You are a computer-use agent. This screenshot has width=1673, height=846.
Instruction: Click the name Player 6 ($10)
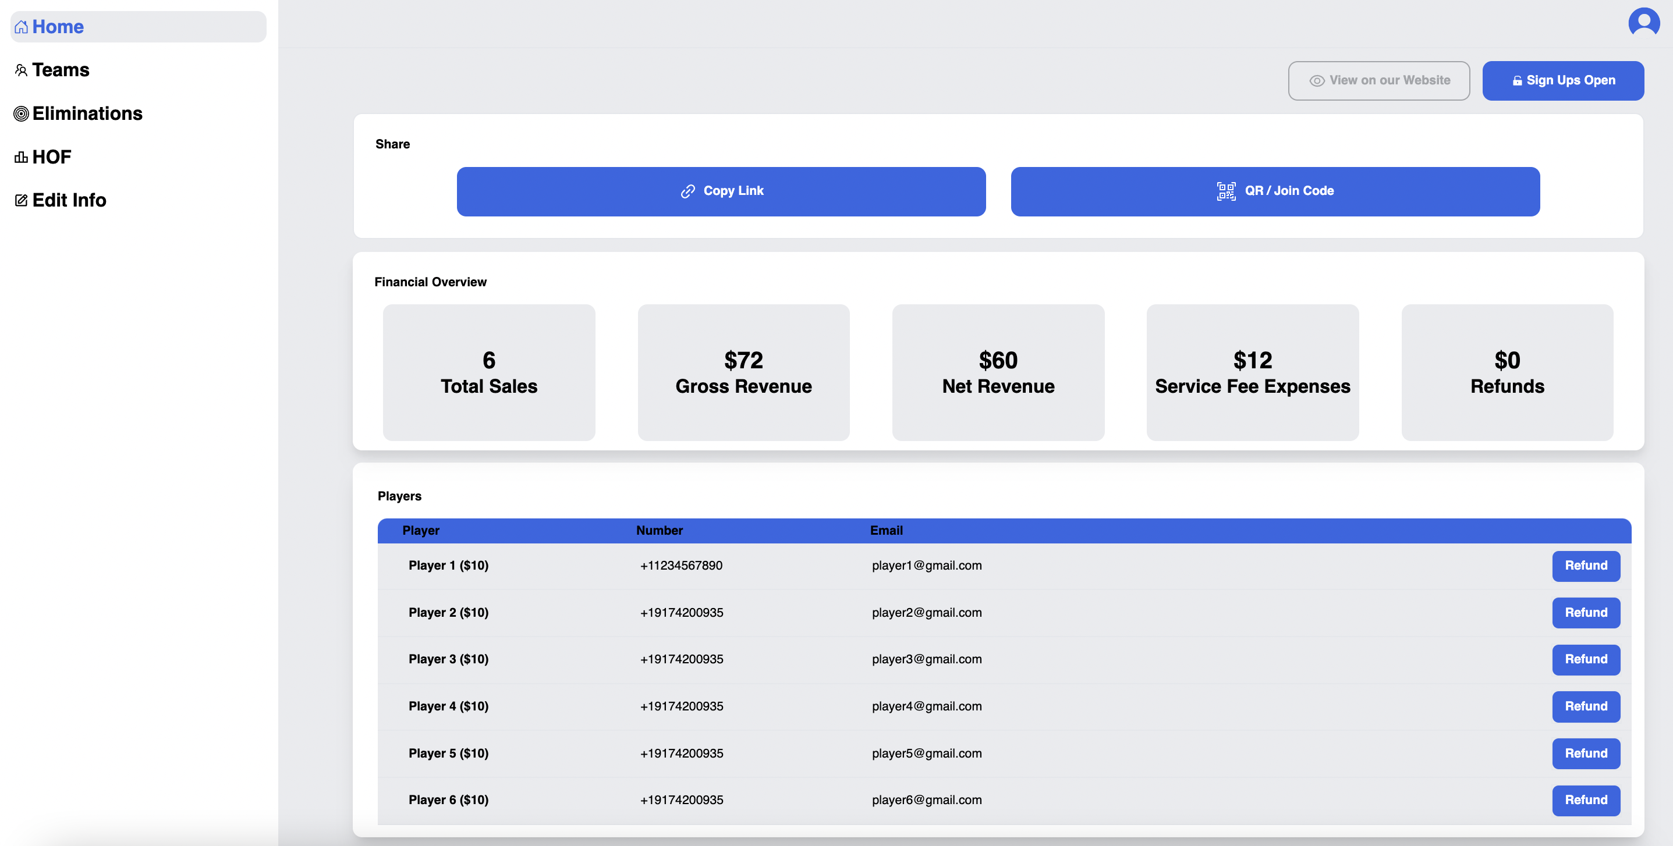(448, 800)
